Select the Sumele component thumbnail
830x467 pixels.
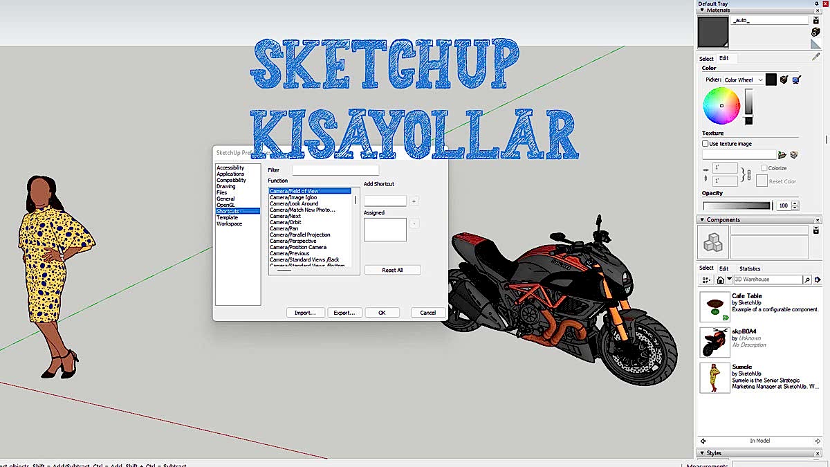(714, 378)
